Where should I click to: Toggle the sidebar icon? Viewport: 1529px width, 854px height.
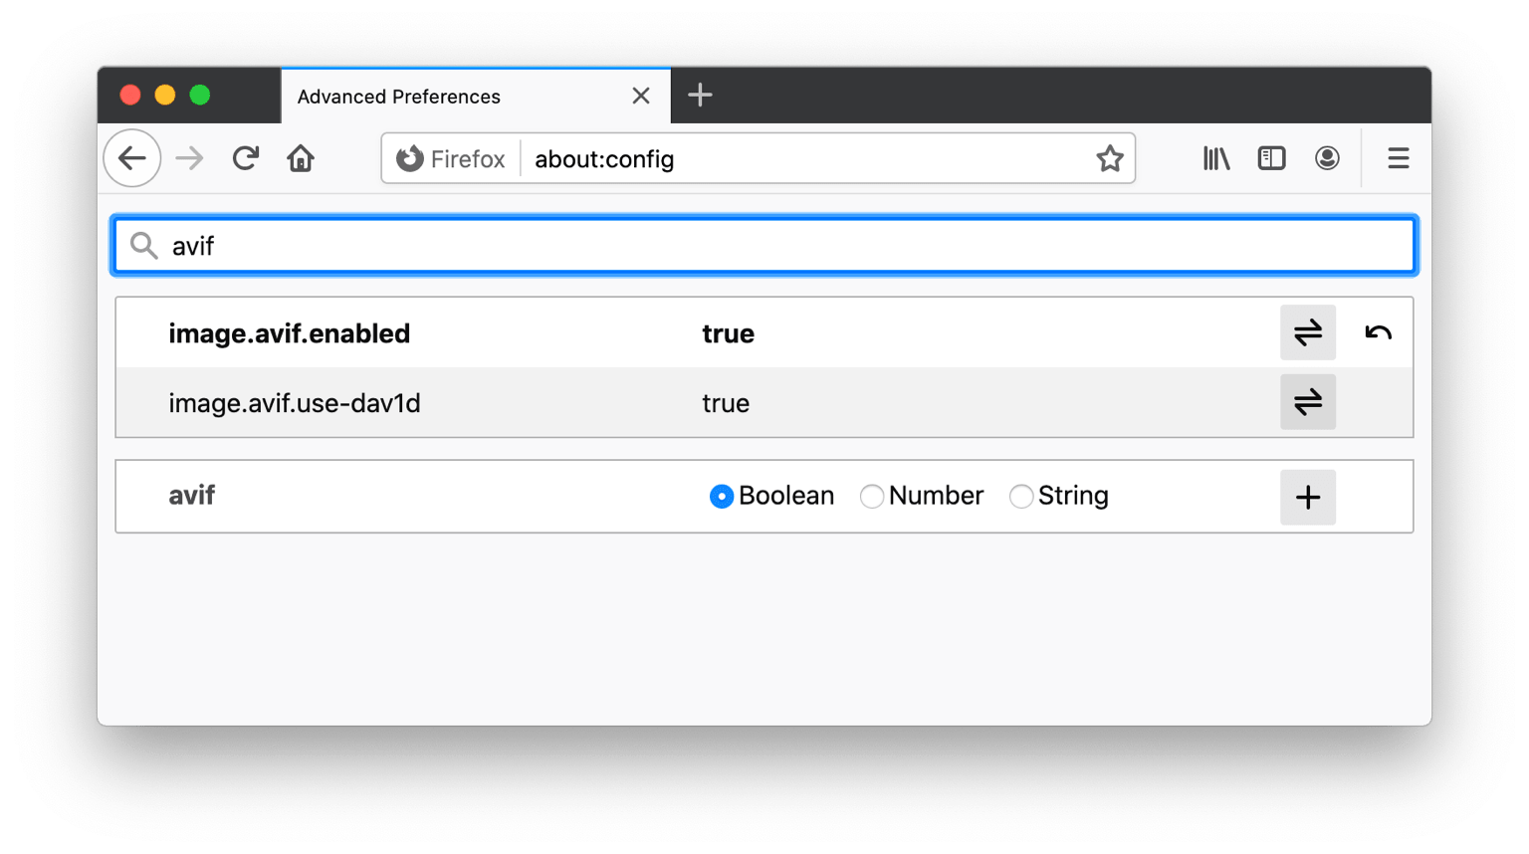[1271, 157]
